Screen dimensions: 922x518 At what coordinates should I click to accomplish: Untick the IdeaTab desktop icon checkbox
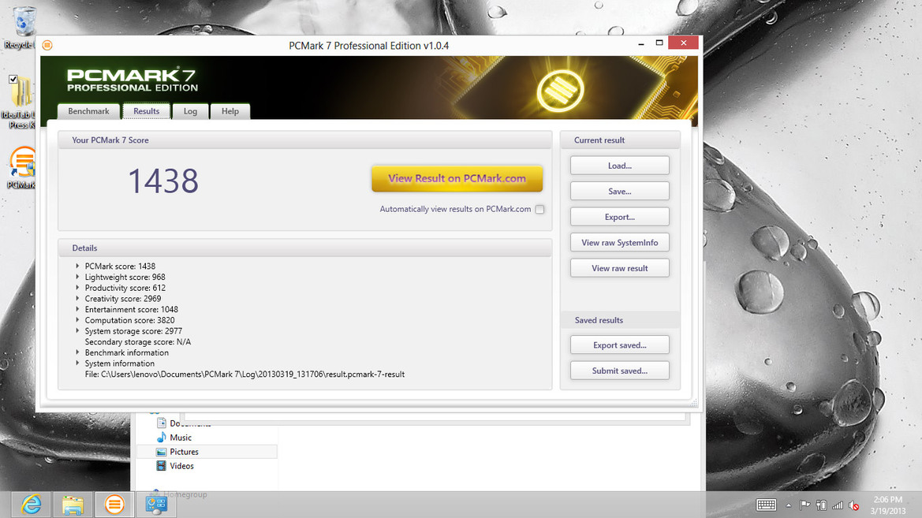click(x=13, y=79)
